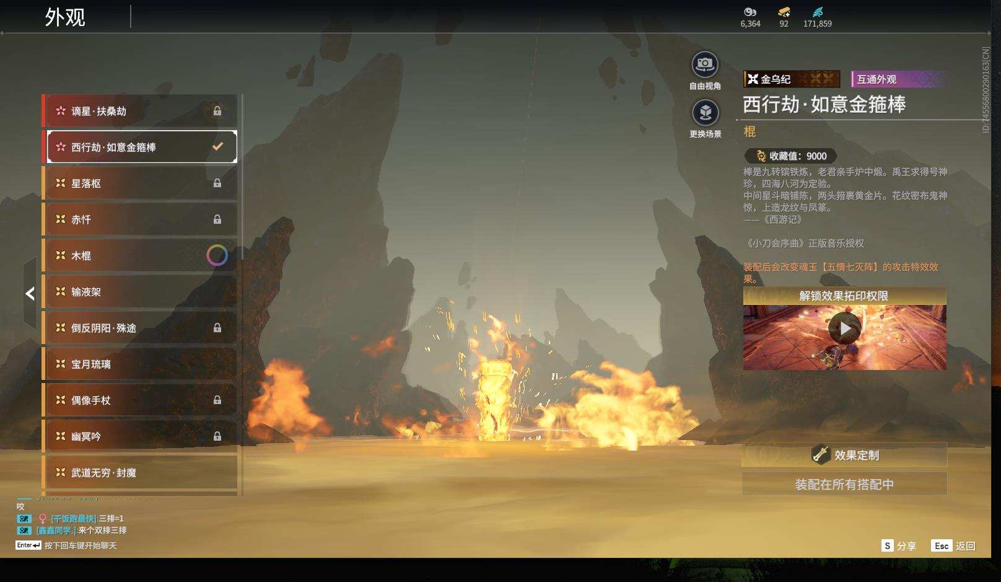Image resolution: width=1001 pixels, height=582 pixels.
Task: Play the effect preview video
Action: 845,328
